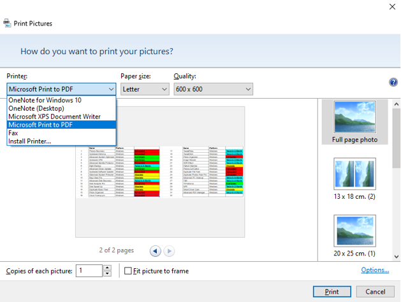Click the Cancel button
Image resolution: width=401 pixels, height=302 pixels.
(x=375, y=292)
